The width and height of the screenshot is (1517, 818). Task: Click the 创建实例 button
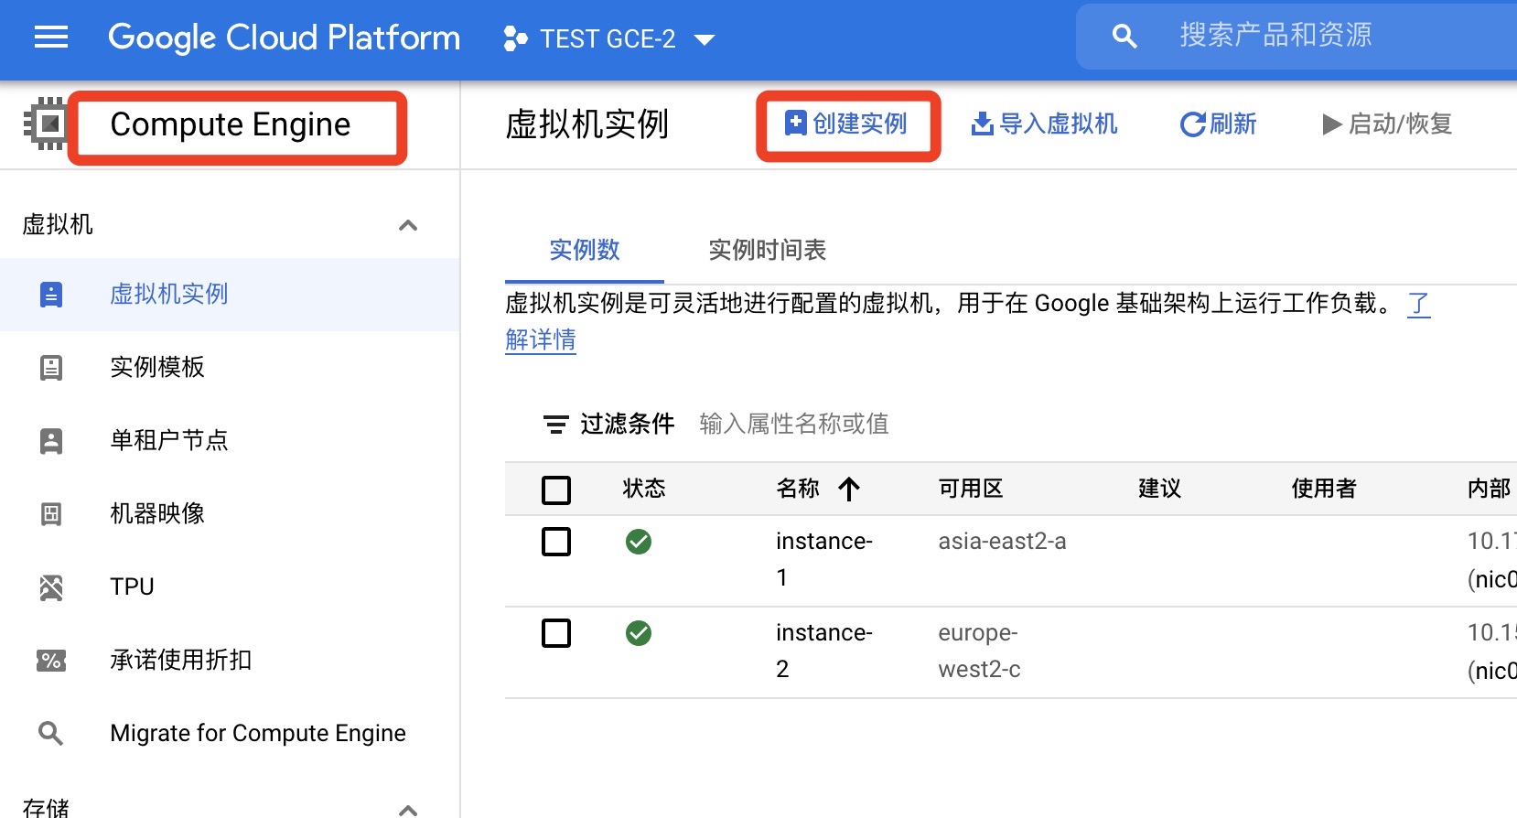(847, 124)
